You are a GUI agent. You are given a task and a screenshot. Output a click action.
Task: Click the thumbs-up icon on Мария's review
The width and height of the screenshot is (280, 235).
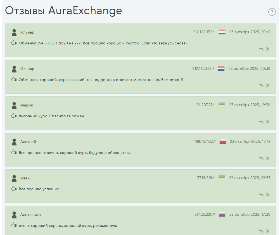[14, 116]
